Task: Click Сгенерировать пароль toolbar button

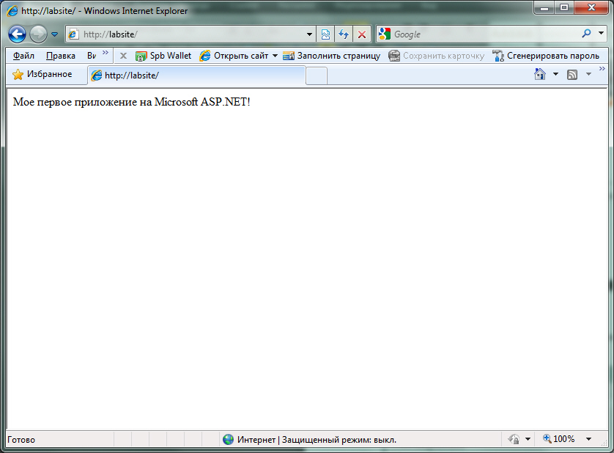Action: (546, 56)
